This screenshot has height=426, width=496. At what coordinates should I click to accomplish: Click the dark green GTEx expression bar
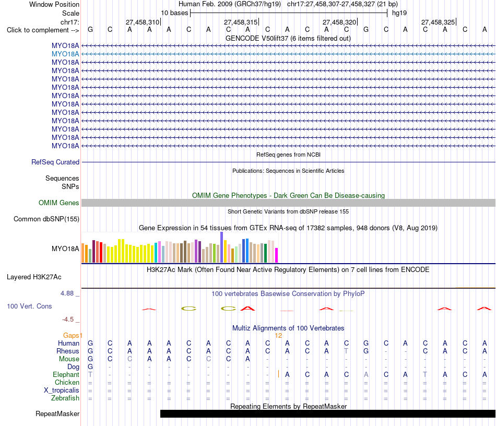point(265,253)
